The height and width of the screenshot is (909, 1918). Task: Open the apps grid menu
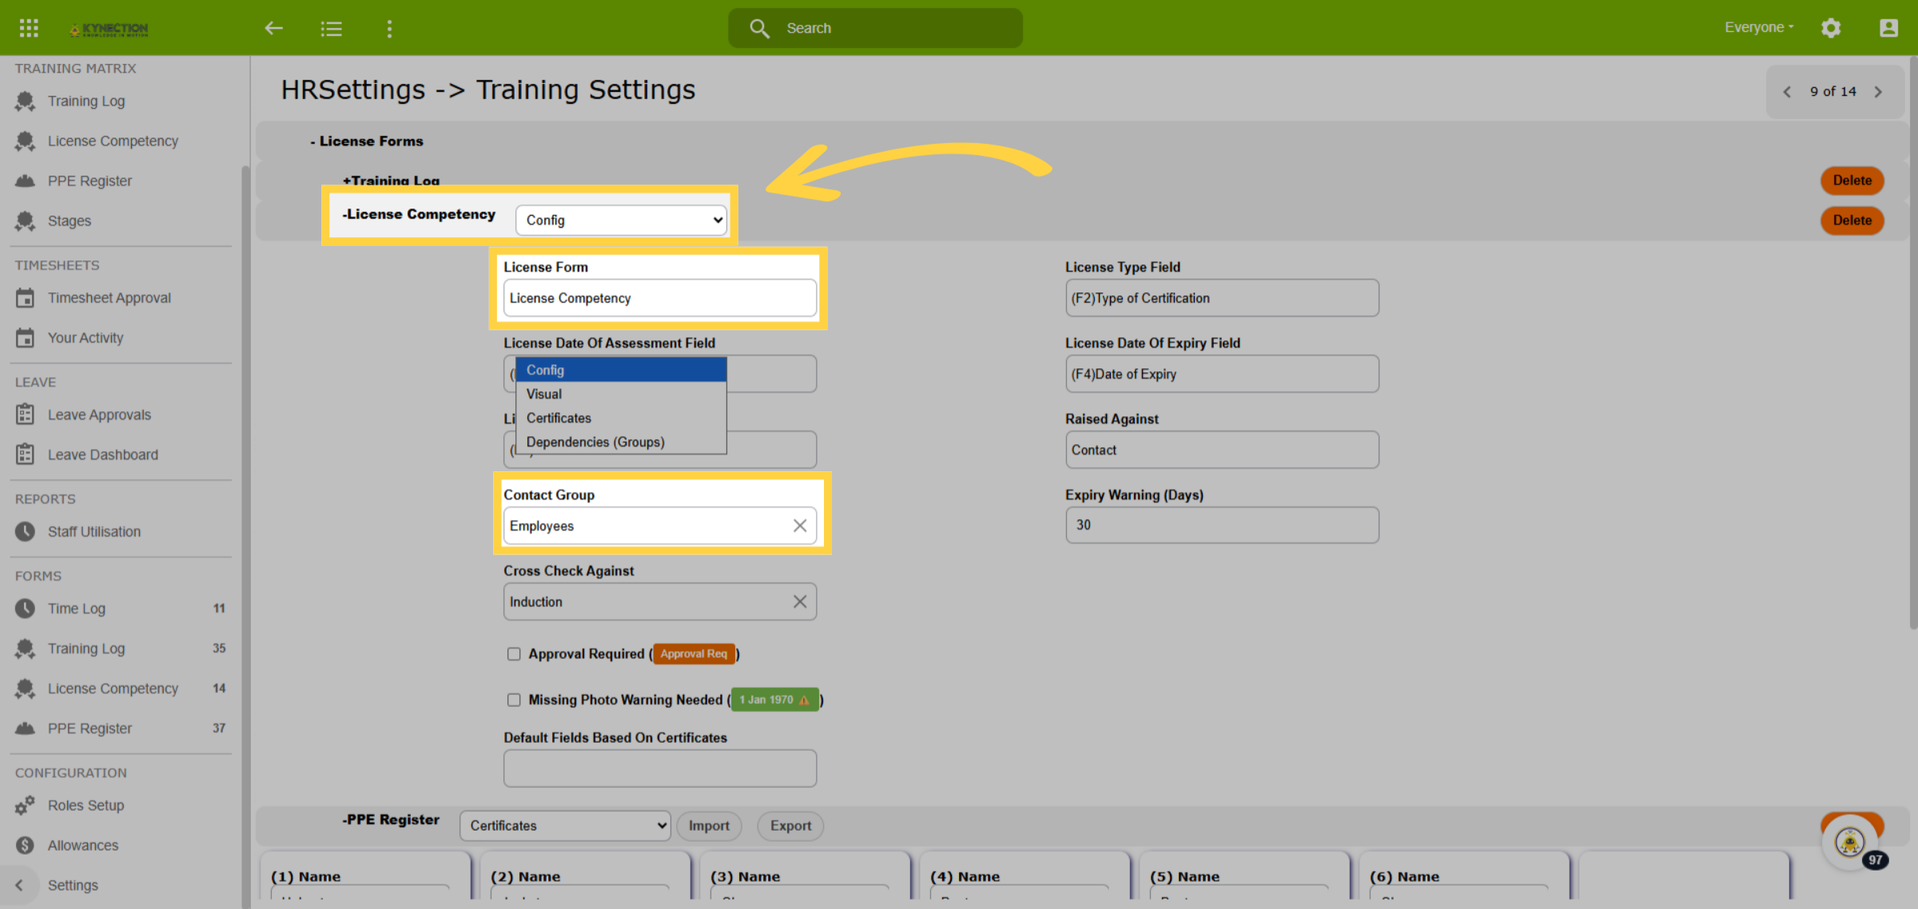pos(29,28)
